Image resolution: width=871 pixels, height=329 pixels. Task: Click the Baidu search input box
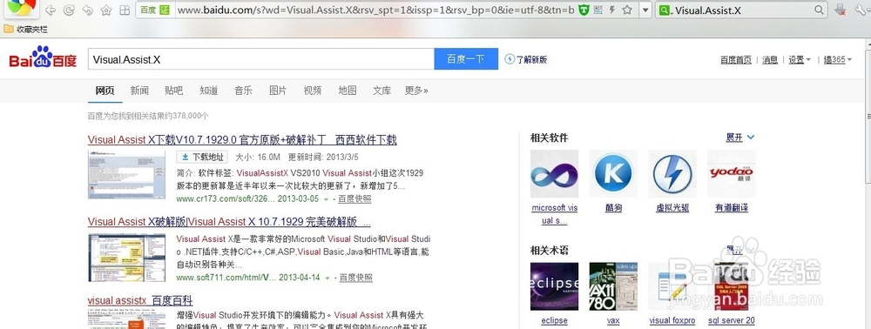261,59
